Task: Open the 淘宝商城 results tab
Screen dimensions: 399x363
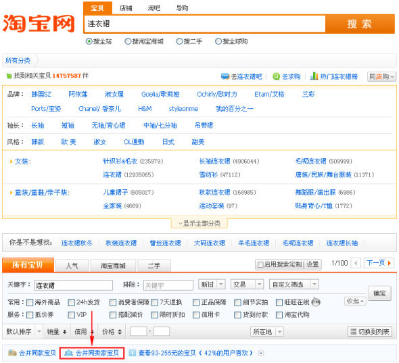Action: pos(113,266)
